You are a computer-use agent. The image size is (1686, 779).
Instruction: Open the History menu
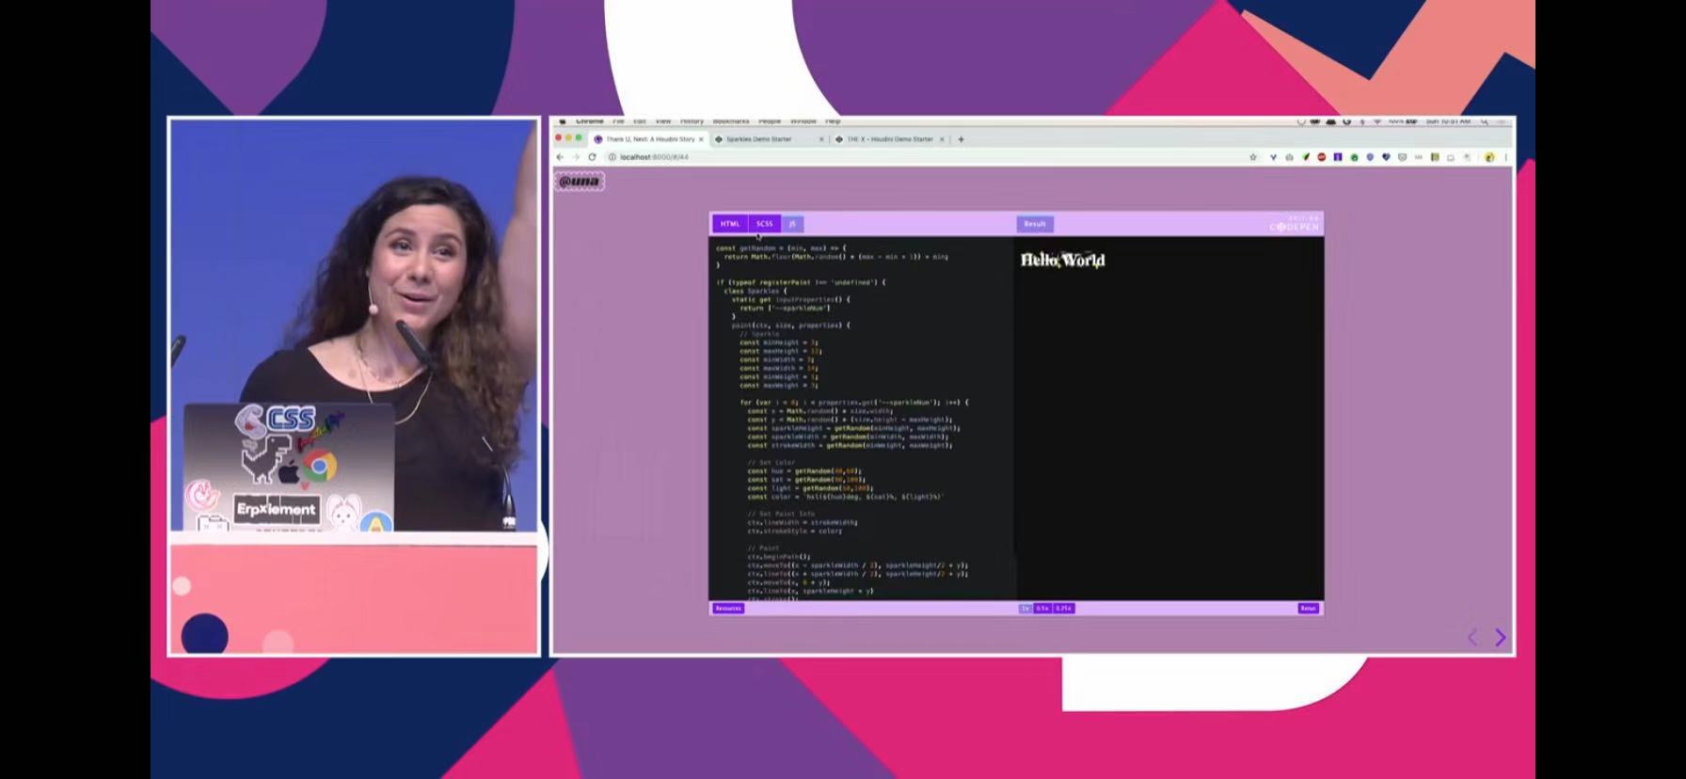[x=692, y=121]
